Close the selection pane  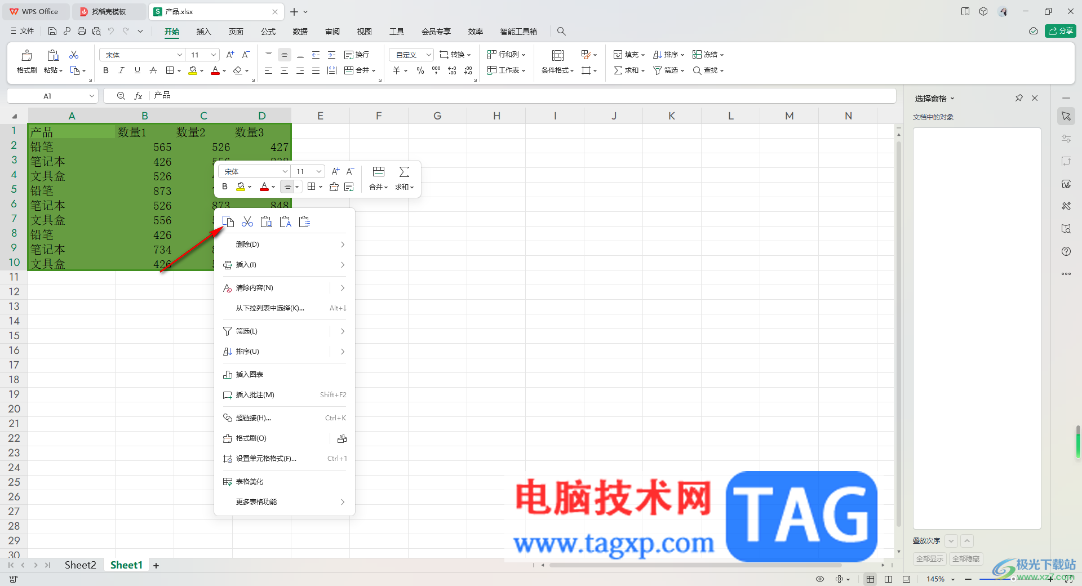click(x=1035, y=98)
